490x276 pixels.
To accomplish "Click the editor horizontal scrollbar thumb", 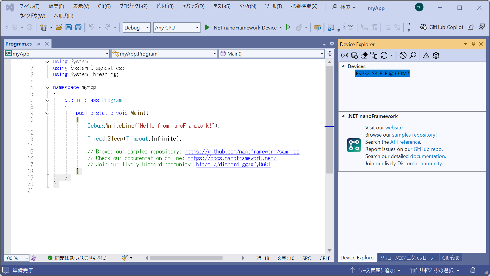I will [x=186, y=258].
